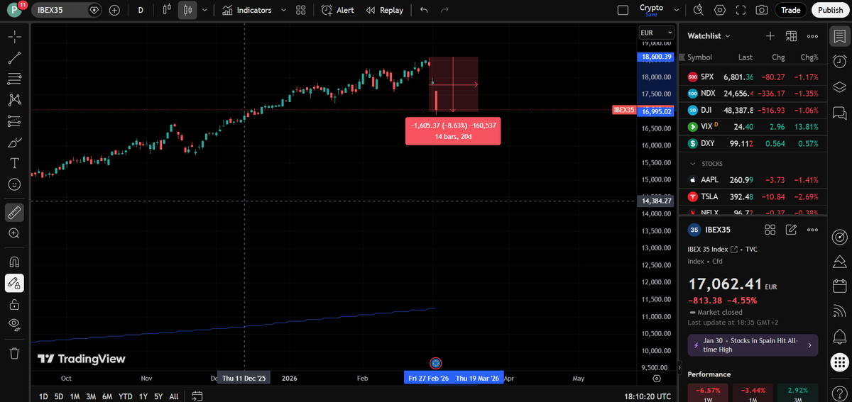
Task: Enter fullscreen mode
Action: click(x=741, y=10)
